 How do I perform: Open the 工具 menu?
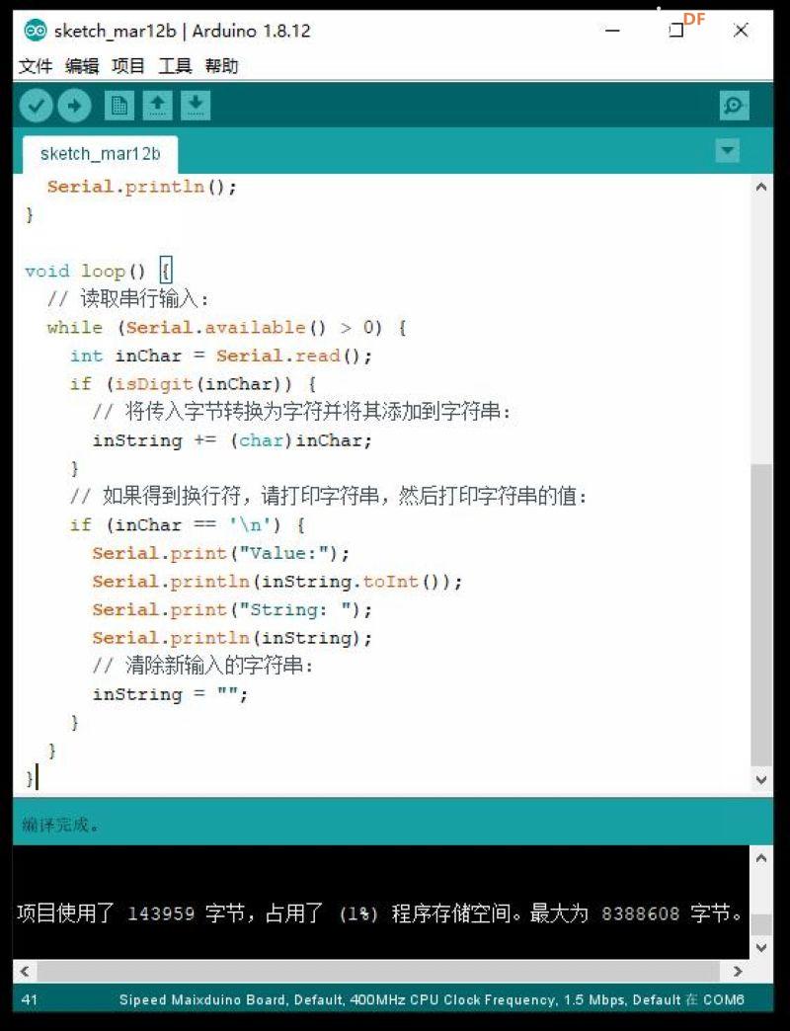click(175, 66)
